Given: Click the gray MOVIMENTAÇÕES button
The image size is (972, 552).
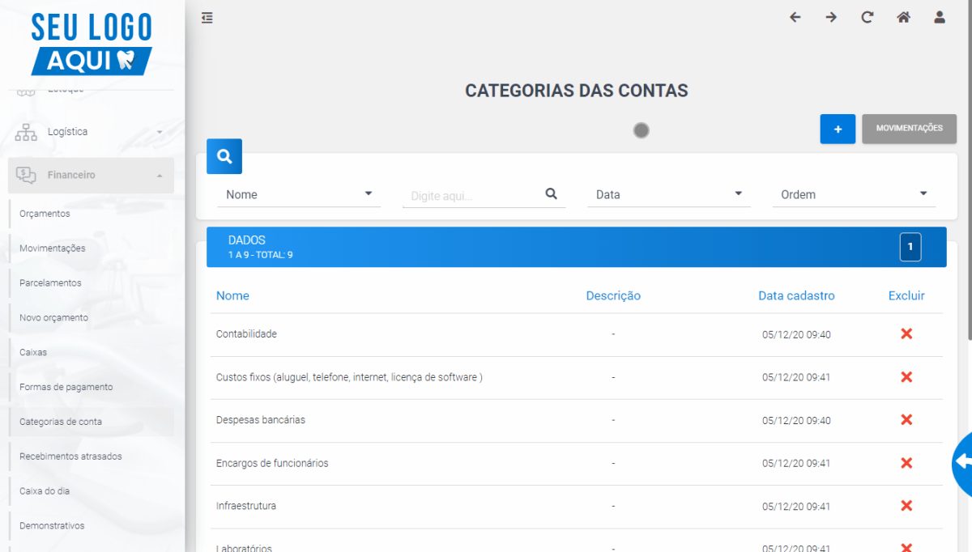Looking at the screenshot, I should (x=909, y=129).
